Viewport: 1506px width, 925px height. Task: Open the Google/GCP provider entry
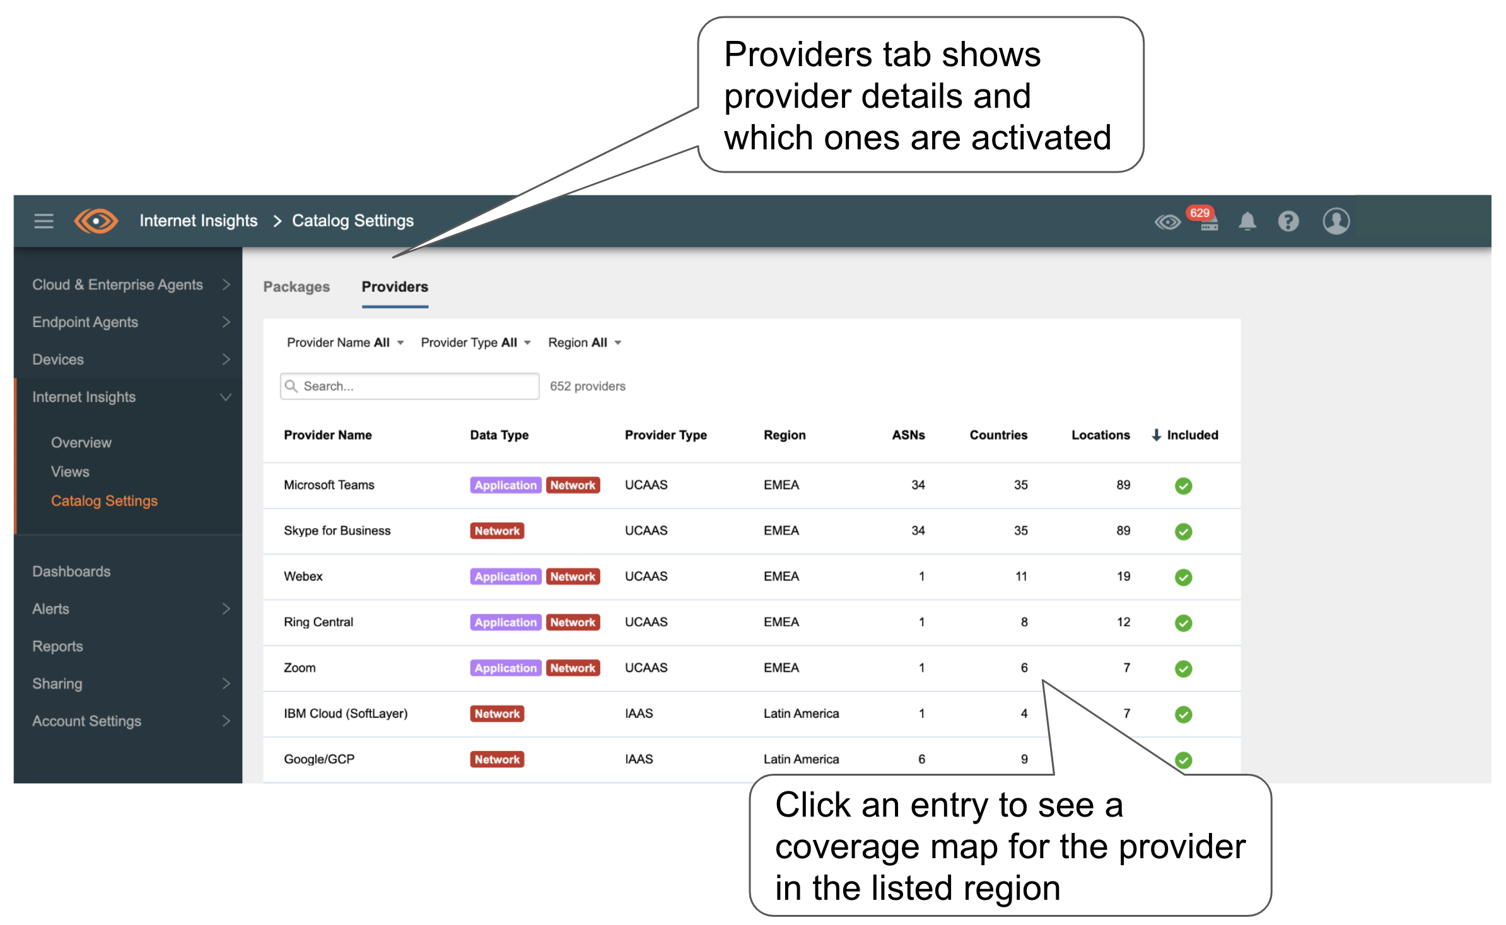[x=751, y=759]
